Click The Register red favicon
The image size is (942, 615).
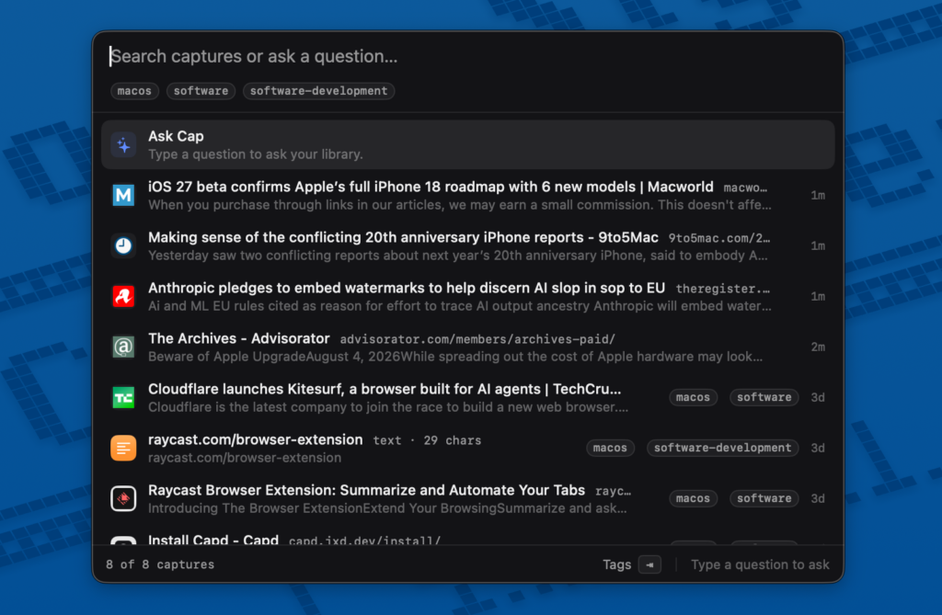(124, 296)
